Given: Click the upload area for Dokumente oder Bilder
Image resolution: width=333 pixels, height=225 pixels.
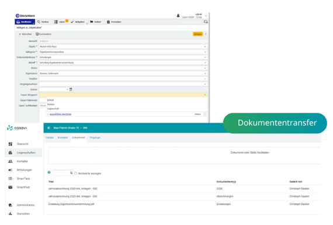Looking at the screenshot, I should 185,155.
